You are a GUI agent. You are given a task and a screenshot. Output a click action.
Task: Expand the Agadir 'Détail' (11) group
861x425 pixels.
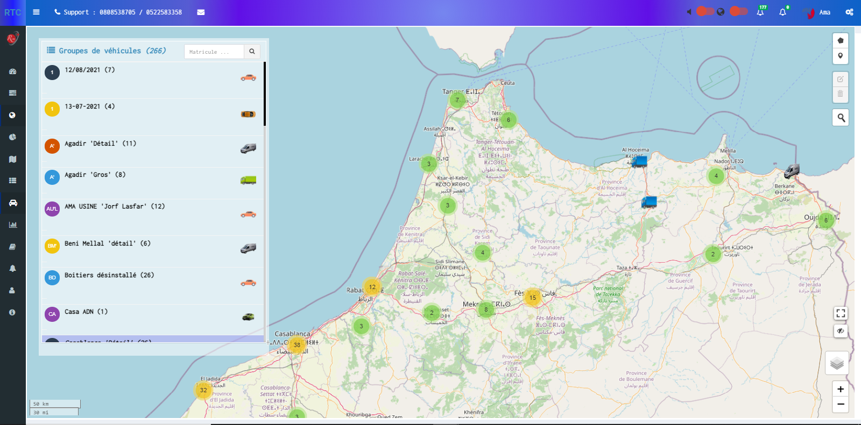pos(153,152)
